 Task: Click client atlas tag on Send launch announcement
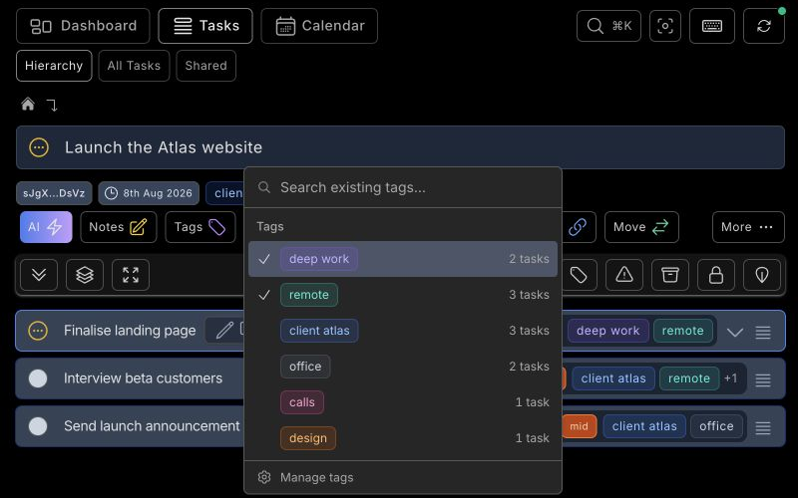644,426
